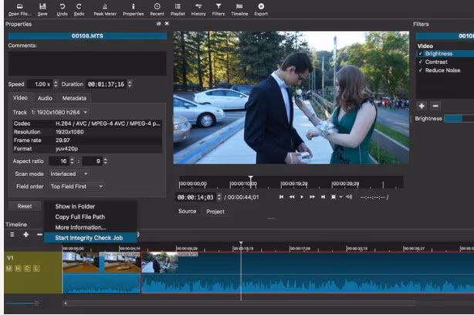Image resolution: width=474 pixels, height=315 pixels.
Task: Switch to the Project tab below the player
Action: [215, 212]
